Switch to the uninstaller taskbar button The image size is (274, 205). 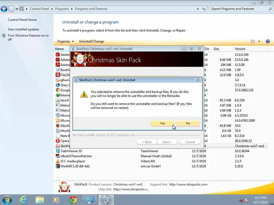(x=106, y=200)
